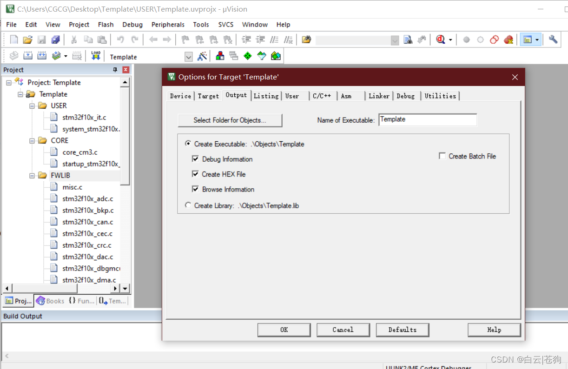
Task: Select the Create Library radio button
Action: (188, 205)
